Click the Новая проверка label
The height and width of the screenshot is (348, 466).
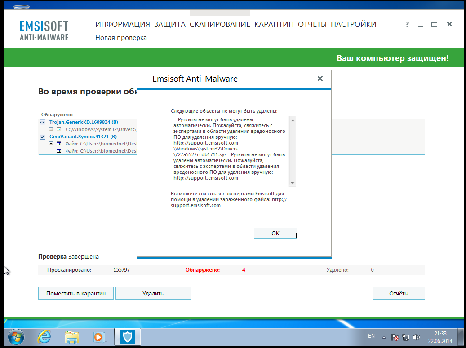121,38
